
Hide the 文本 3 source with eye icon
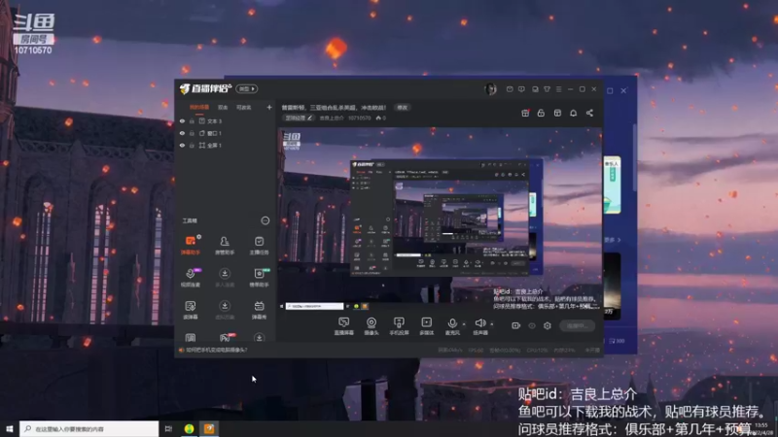click(182, 120)
